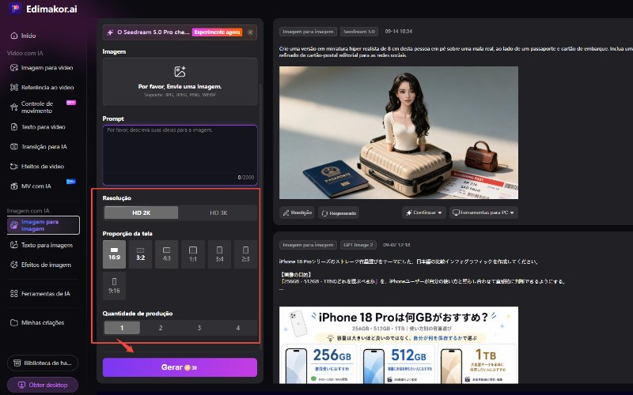Choose 4:3 aspect ratio
Image resolution: width=633 pixels, height=395 pixels.
click(167, 254)
